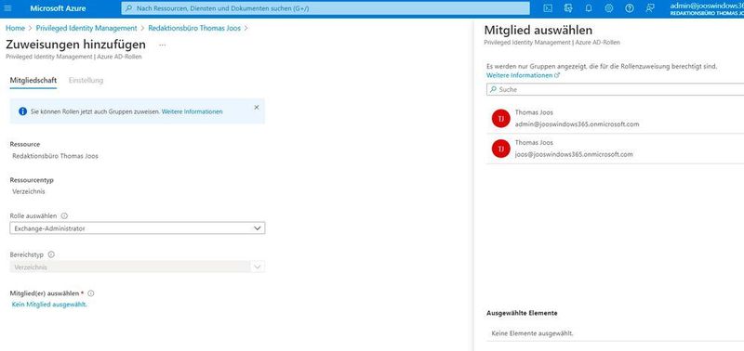Open the help question mark icon
The height and width of the screenshot is (351, 744).
pos(630,8)
